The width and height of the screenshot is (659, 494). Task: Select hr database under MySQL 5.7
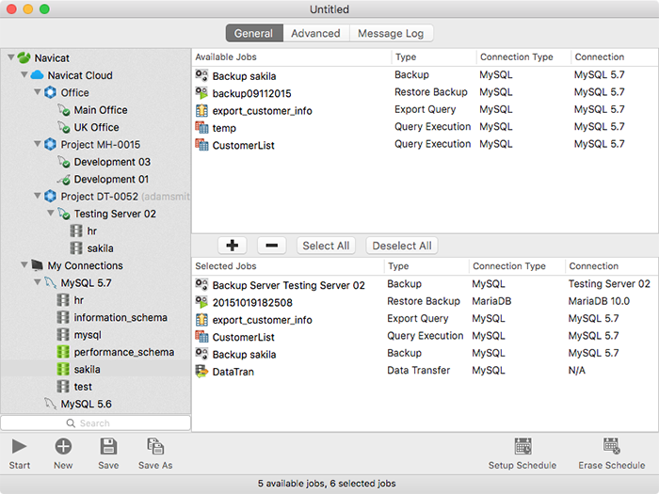78,300
